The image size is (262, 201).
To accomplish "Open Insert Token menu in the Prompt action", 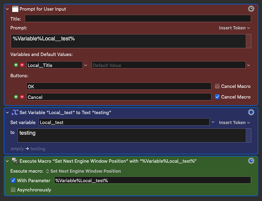I will point(234,28).
